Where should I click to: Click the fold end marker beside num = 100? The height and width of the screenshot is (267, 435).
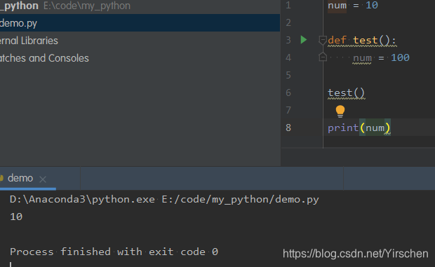322,57
